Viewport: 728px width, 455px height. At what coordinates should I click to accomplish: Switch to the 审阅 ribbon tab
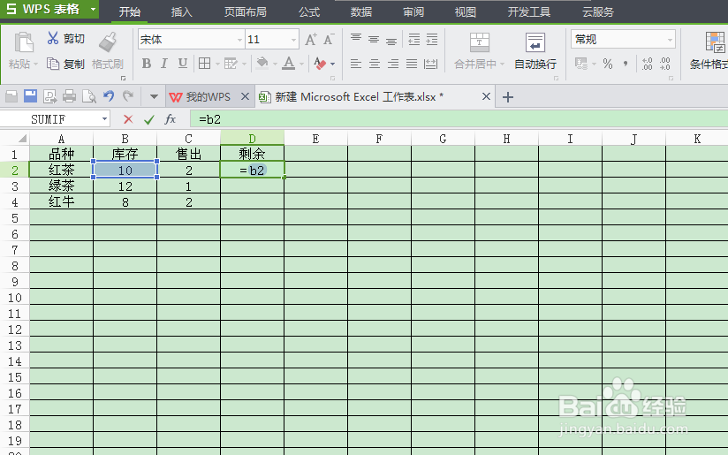point(413,11)
